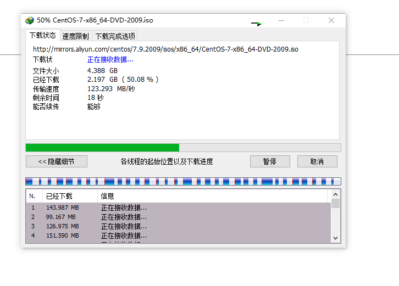Open the 速度限制 tab
This screenshot has height=286, width=399.
coord(76,36)
